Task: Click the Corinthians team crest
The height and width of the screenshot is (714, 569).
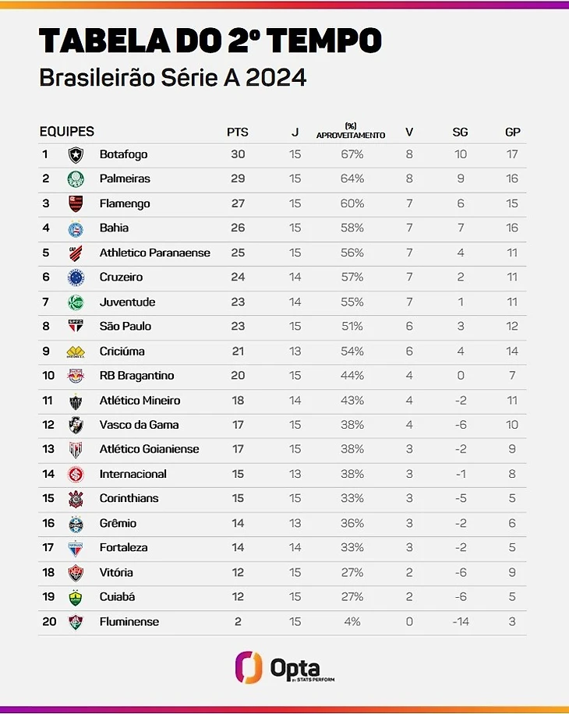Action: coord(76,498)
